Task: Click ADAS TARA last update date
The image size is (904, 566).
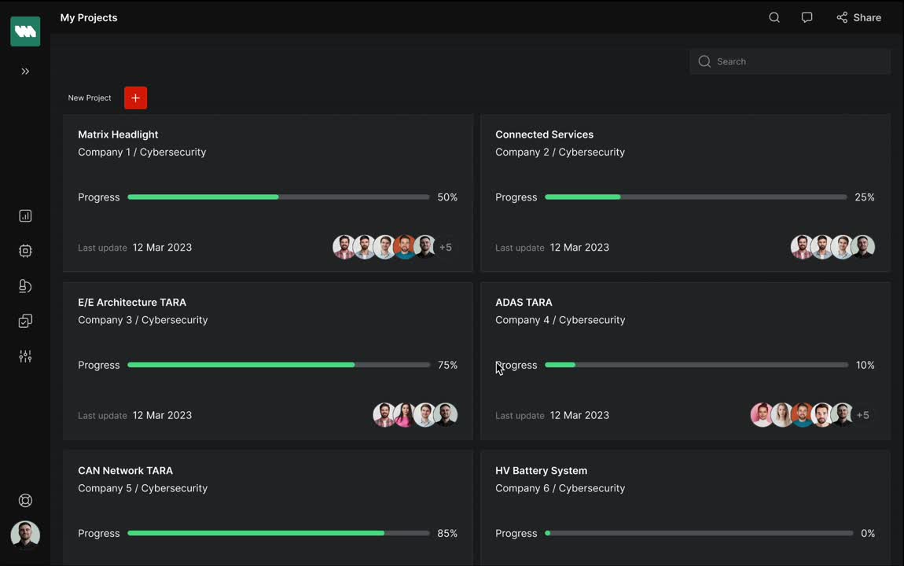Action: (579, 415)
